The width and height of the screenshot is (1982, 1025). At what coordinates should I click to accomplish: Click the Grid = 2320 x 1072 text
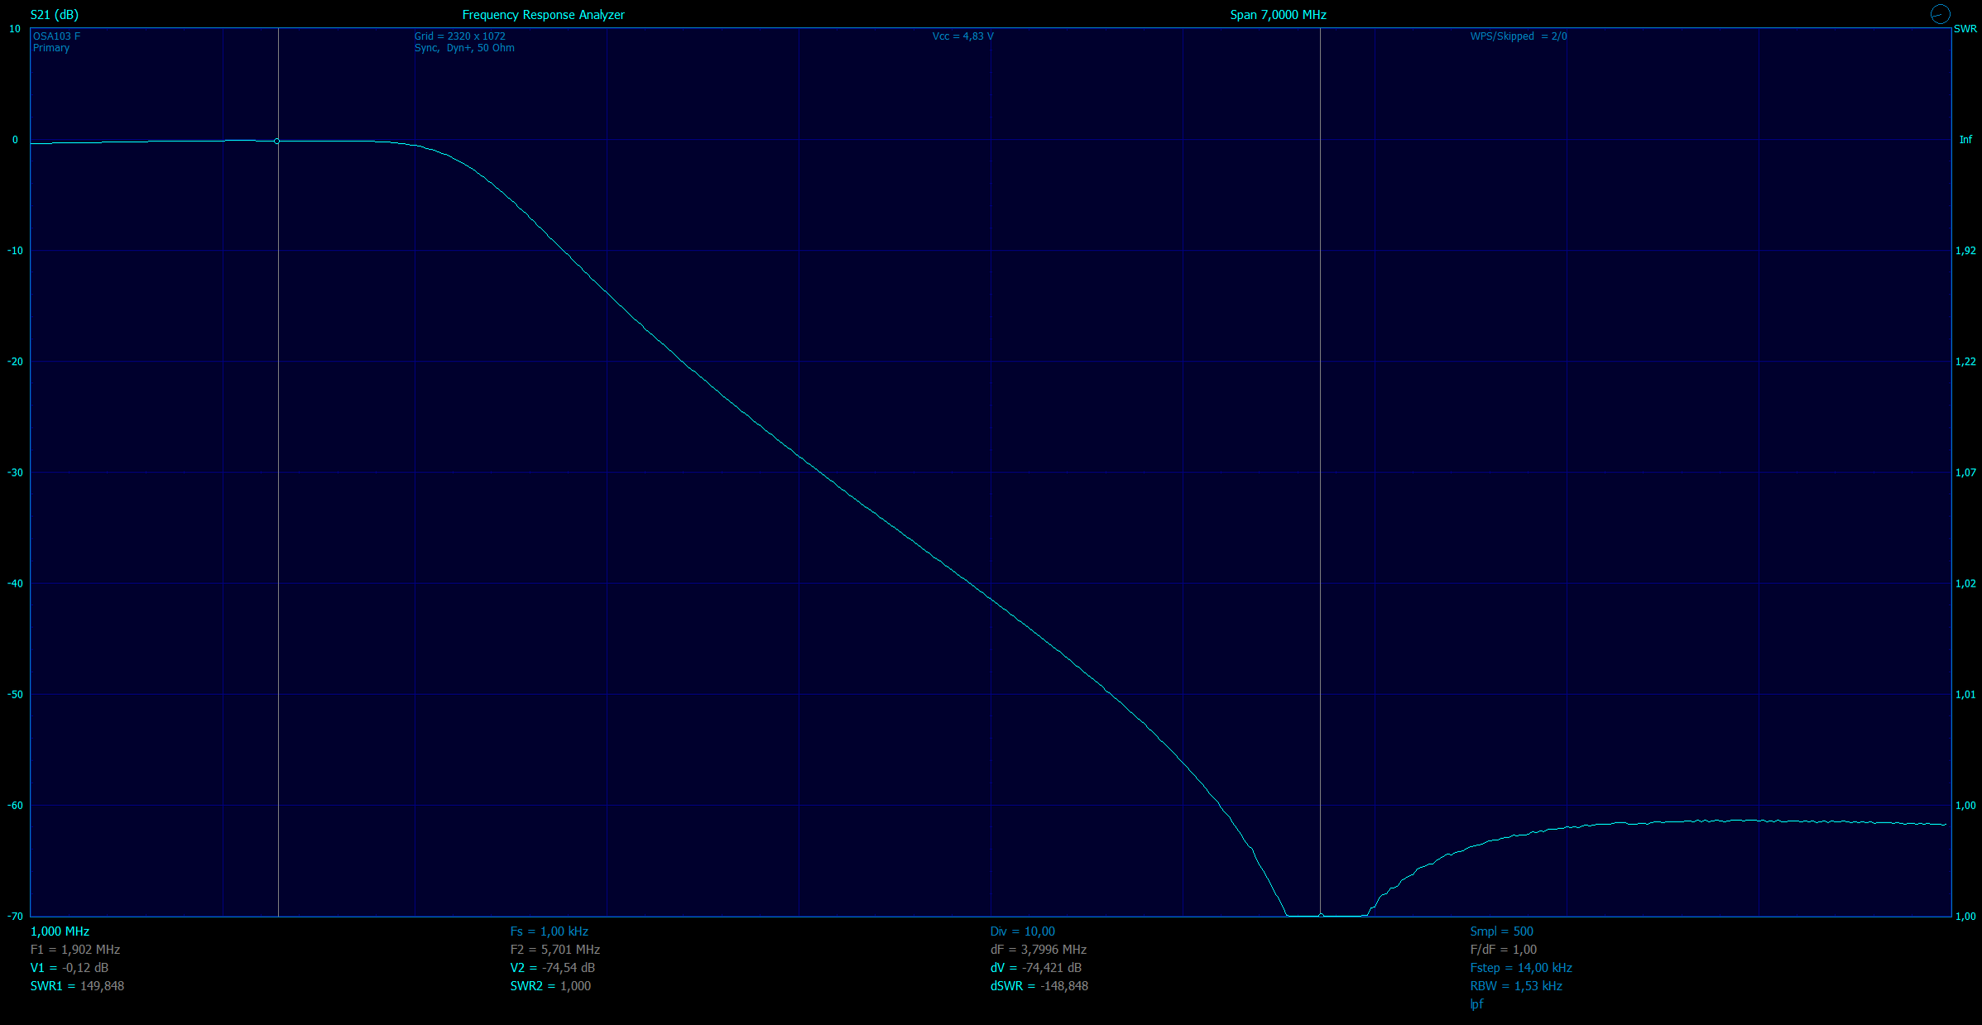point(459,36)
